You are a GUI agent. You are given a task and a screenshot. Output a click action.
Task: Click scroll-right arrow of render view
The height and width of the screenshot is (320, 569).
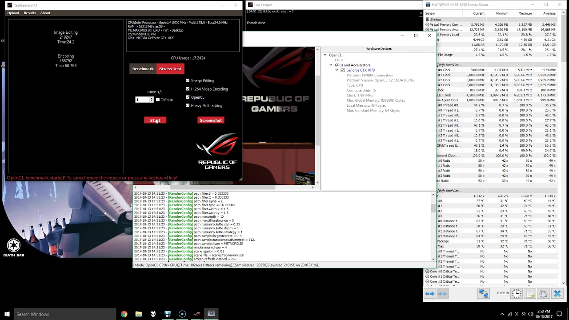(x=313, y=187)
